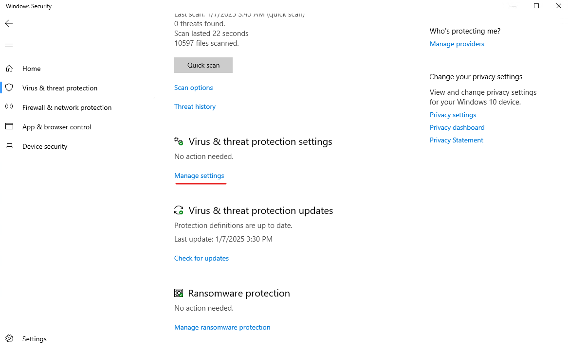Click 'Who's protecting me?' heading
Viewport: 568px width, 350px height.
click(x=465, y=31)
